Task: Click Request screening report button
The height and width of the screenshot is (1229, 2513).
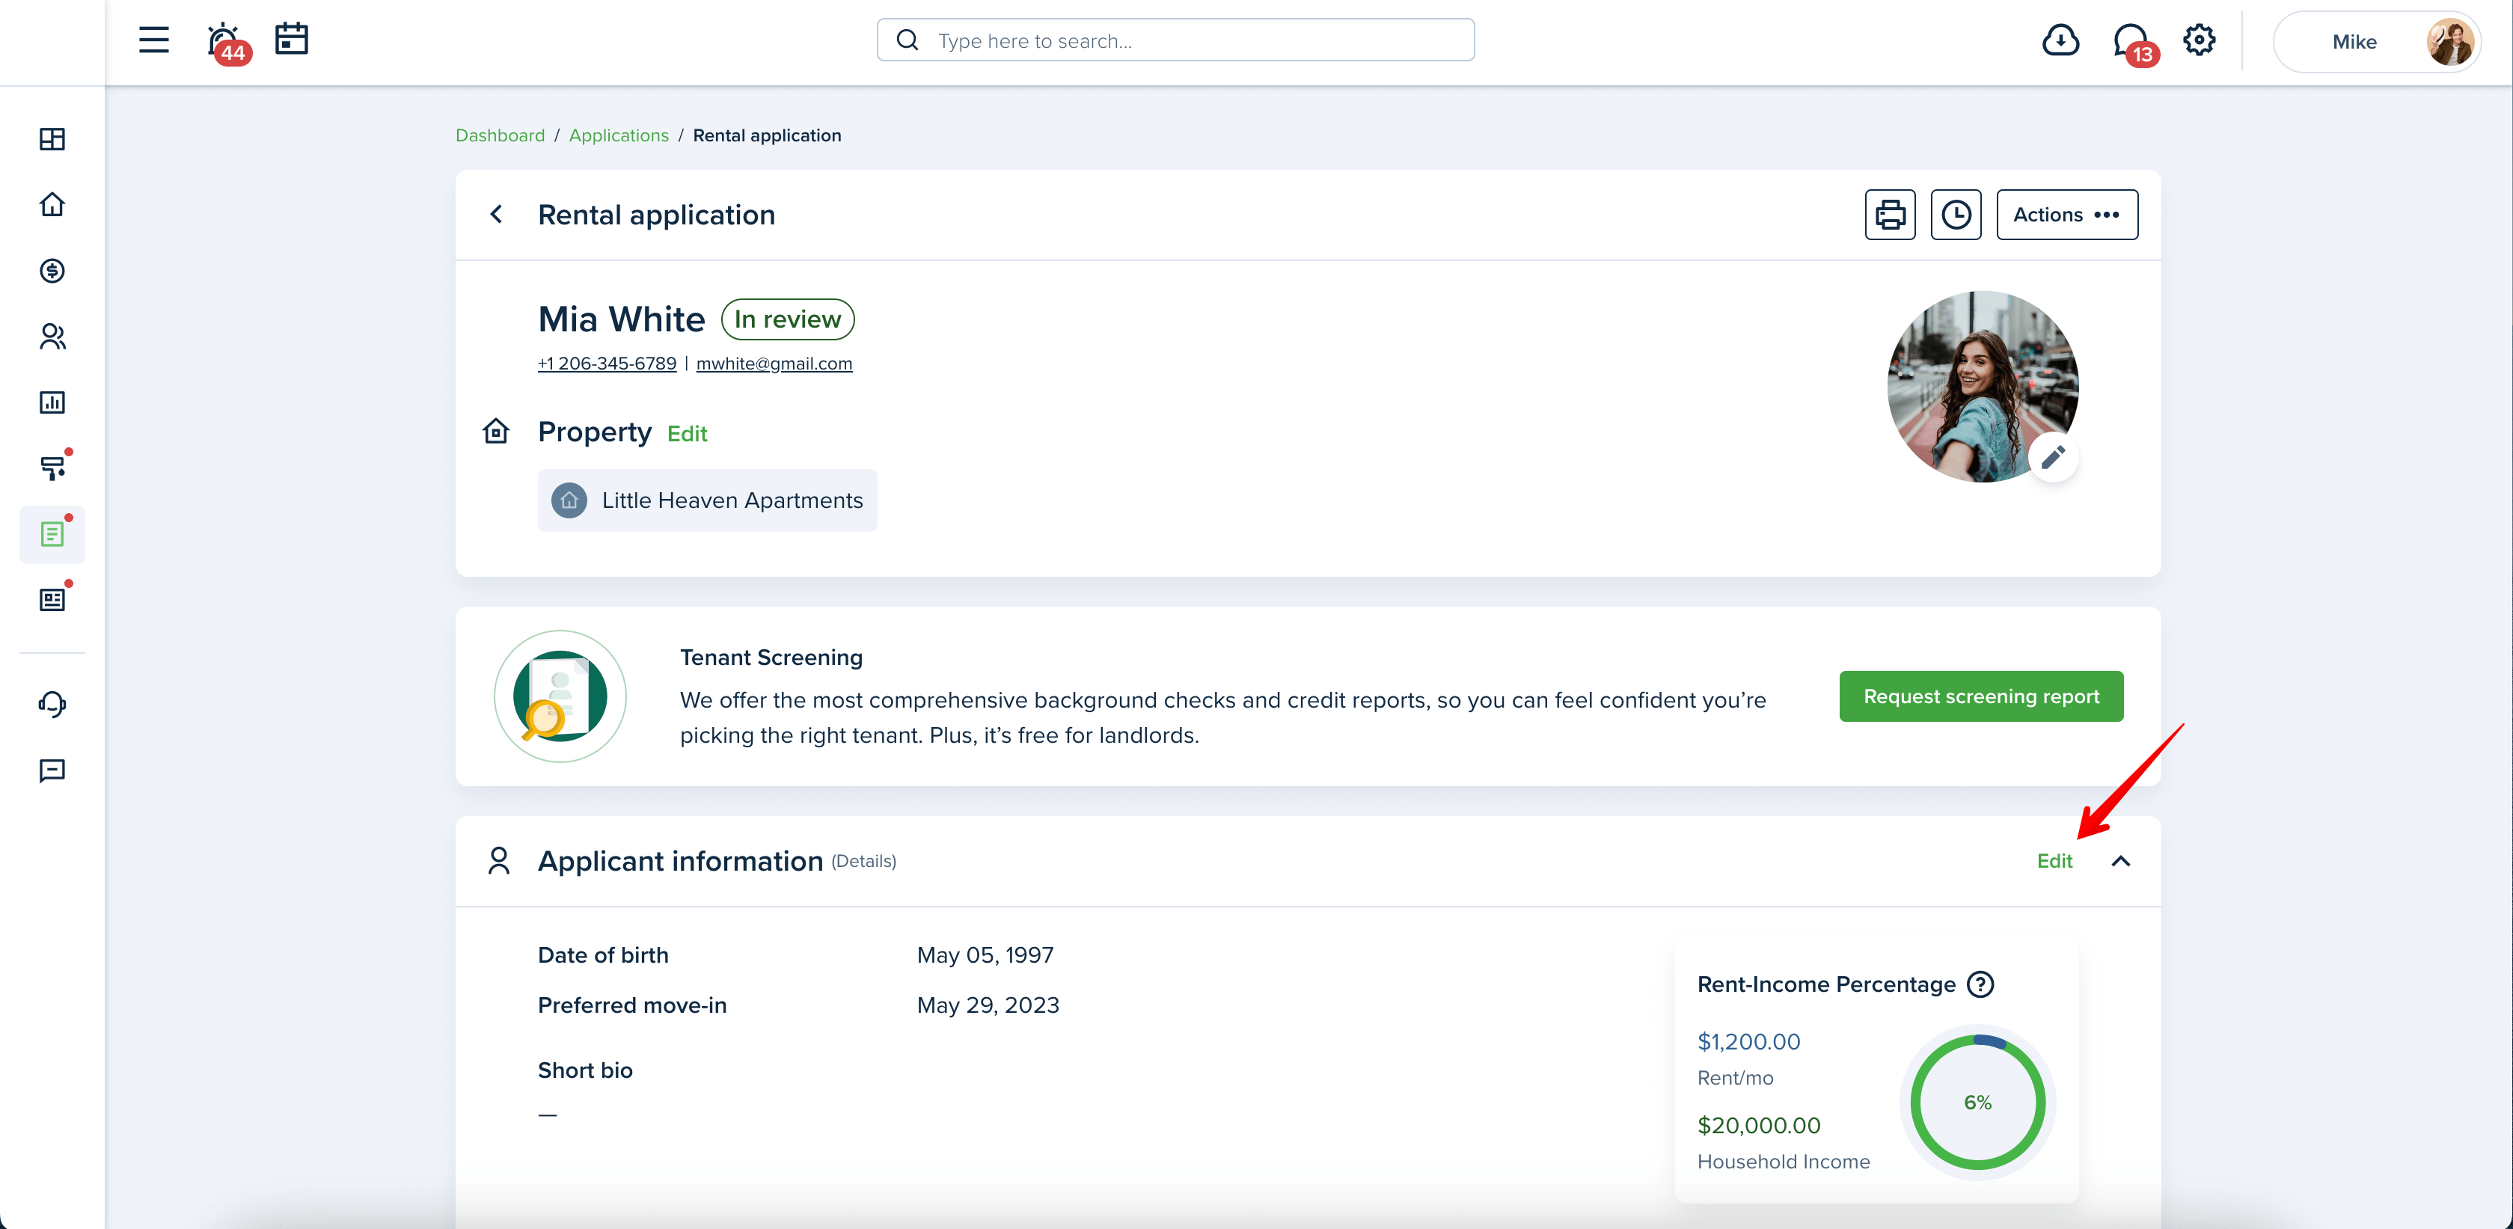Action: pos(1981,696)
